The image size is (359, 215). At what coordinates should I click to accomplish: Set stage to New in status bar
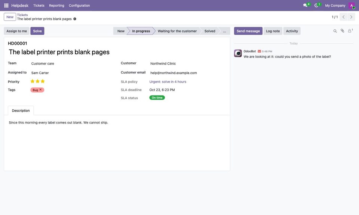(x=121, y=31)
